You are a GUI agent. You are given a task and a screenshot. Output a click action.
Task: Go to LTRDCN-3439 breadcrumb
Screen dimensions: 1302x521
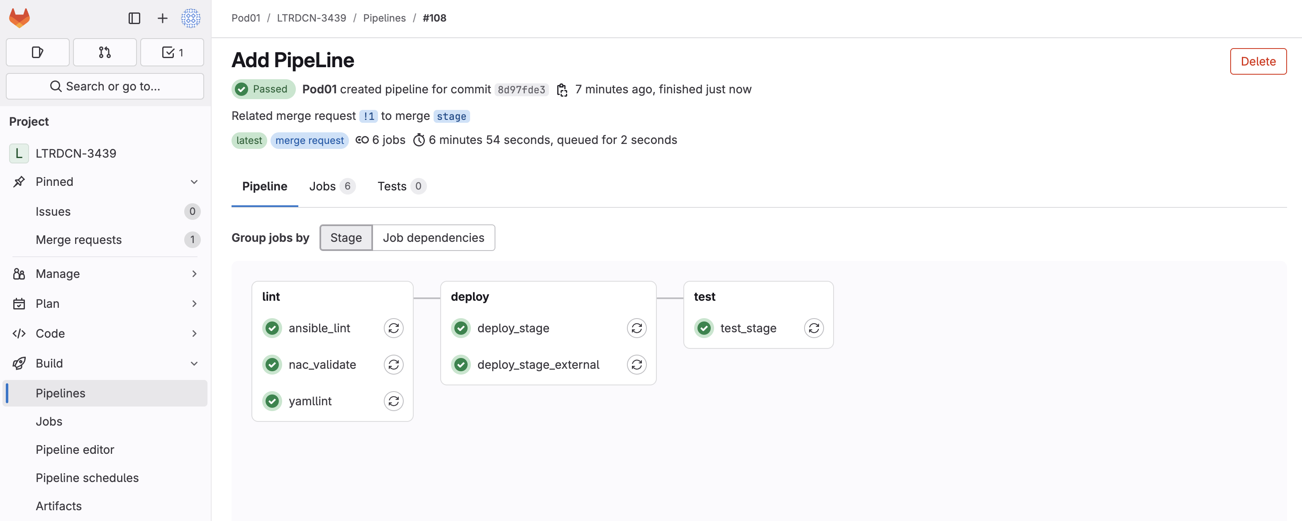pos(311,18)
